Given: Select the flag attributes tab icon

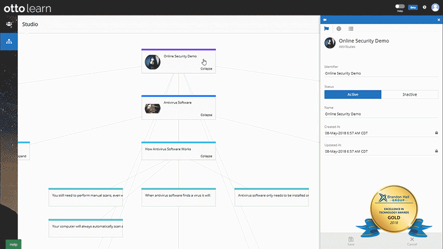Looking at the screenshot, I should click(x=327, y=29).
